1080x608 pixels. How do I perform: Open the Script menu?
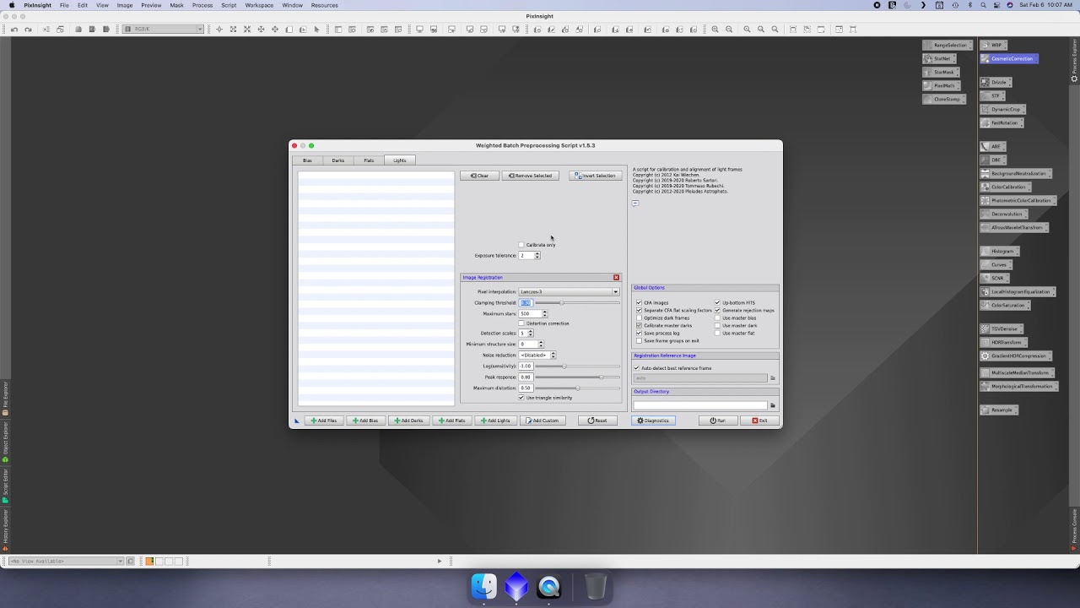pyautogui.click(x=229, y=5)
